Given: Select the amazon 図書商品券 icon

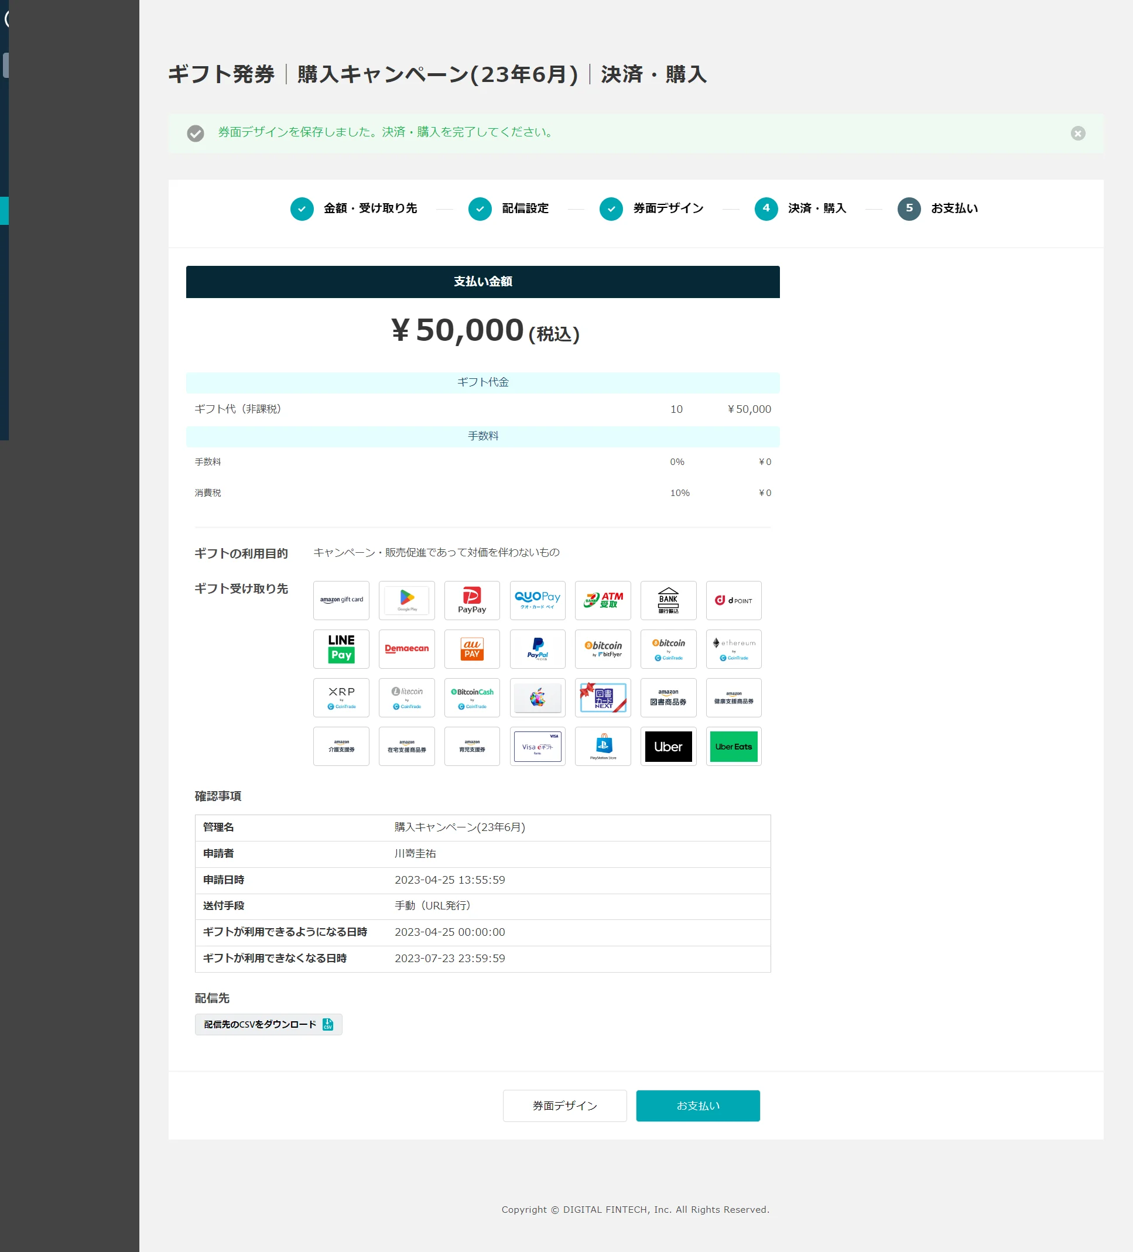Looking at the screenshot, I should (x=669, y=697).
